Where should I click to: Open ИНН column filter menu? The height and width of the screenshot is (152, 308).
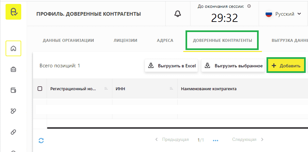pyautogui.click(x=171, y=89)
